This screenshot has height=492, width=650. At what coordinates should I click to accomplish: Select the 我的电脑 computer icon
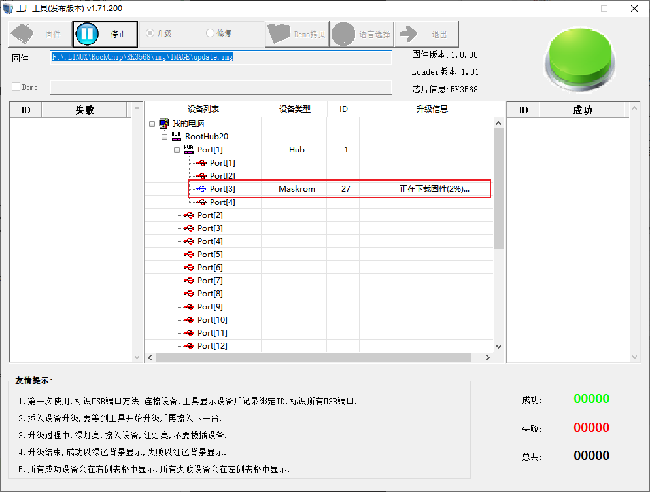point(164,124)
